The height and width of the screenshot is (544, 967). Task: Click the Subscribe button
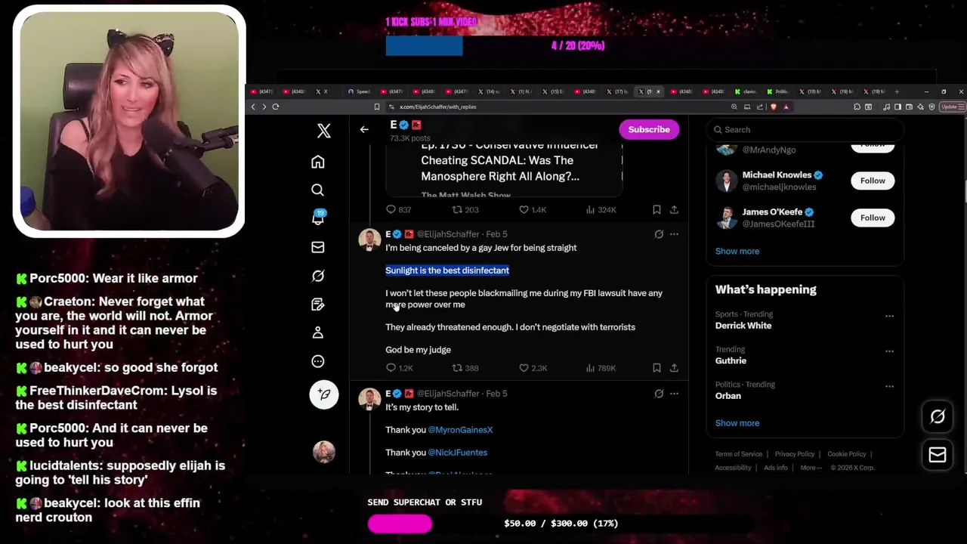tap(649, 129)
